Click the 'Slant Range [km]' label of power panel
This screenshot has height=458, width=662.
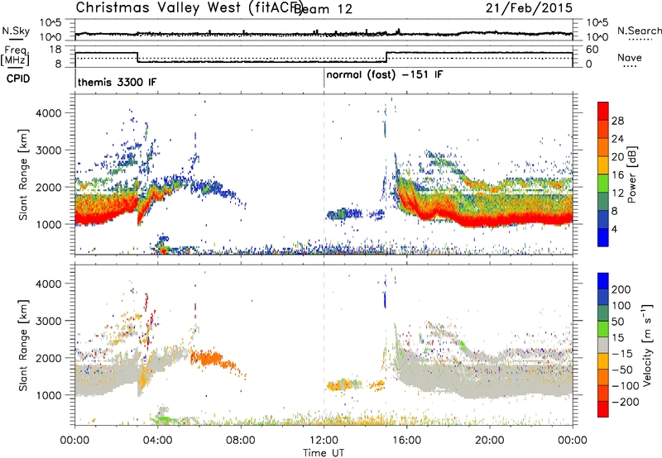[23, 174]
